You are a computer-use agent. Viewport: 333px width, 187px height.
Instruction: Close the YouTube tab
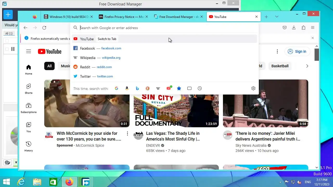tap(257, 17)
